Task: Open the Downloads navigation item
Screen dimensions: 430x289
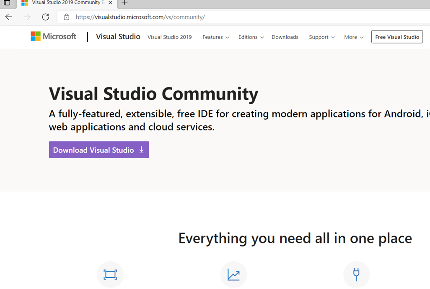Action: click(x=285, y=37)
